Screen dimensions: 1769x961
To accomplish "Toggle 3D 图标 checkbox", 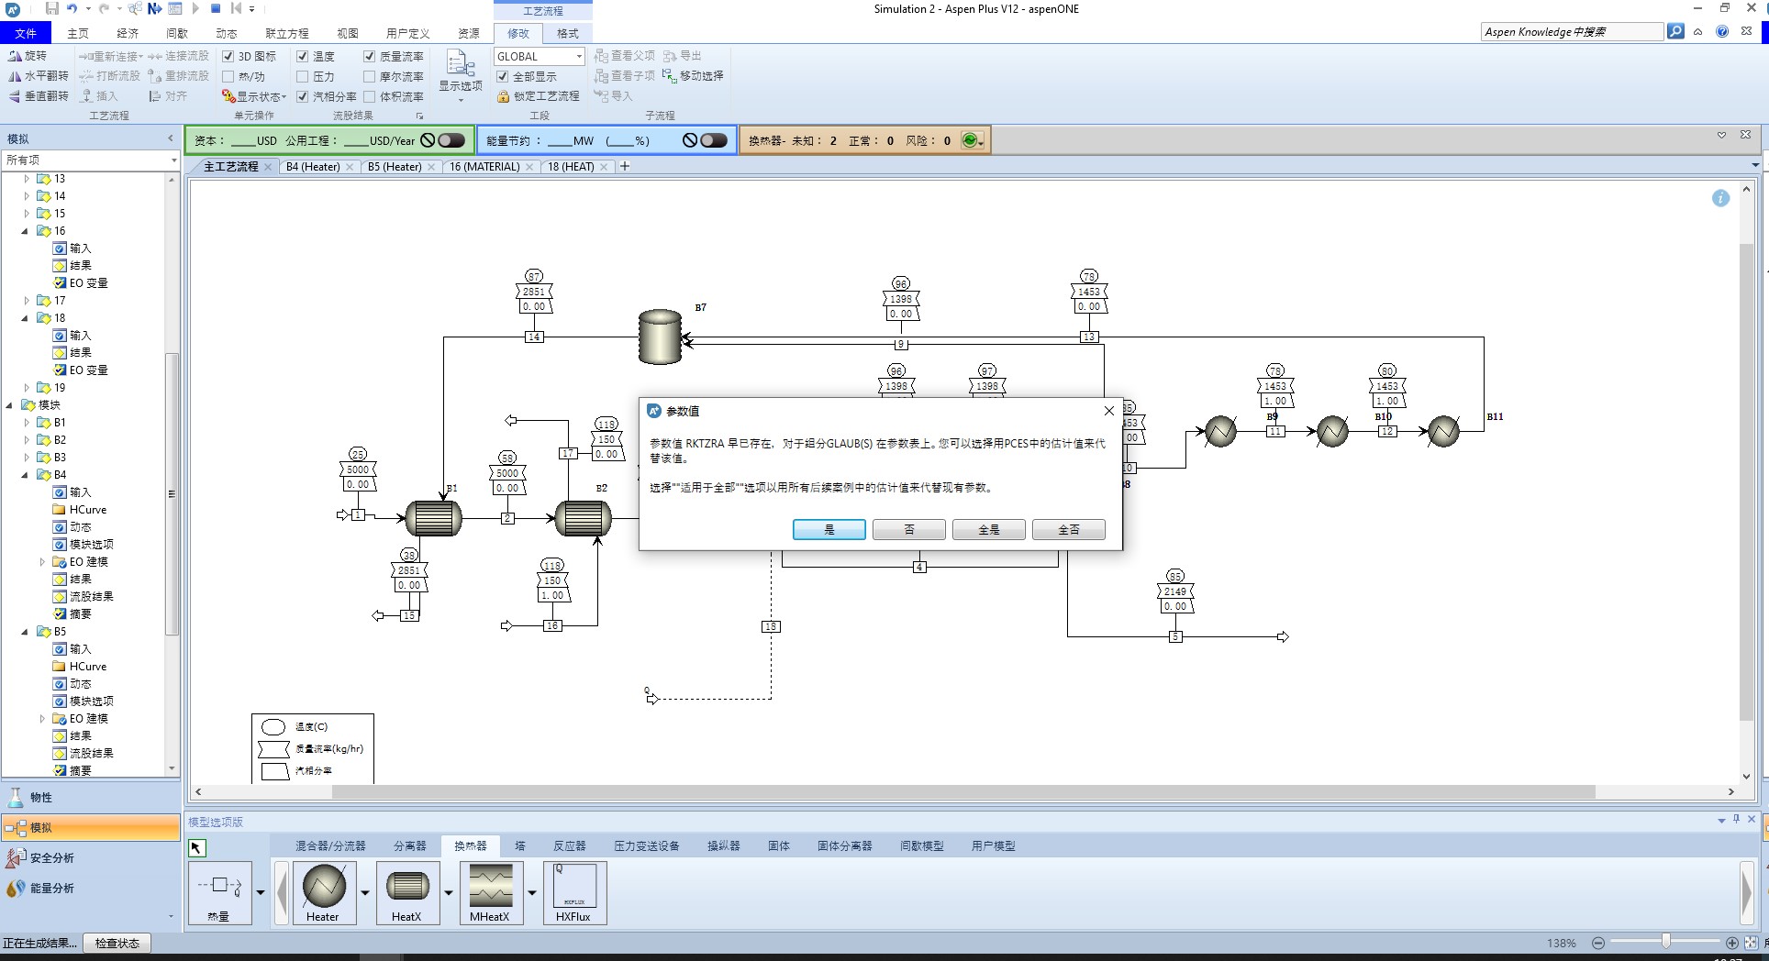I will [228, 56].
